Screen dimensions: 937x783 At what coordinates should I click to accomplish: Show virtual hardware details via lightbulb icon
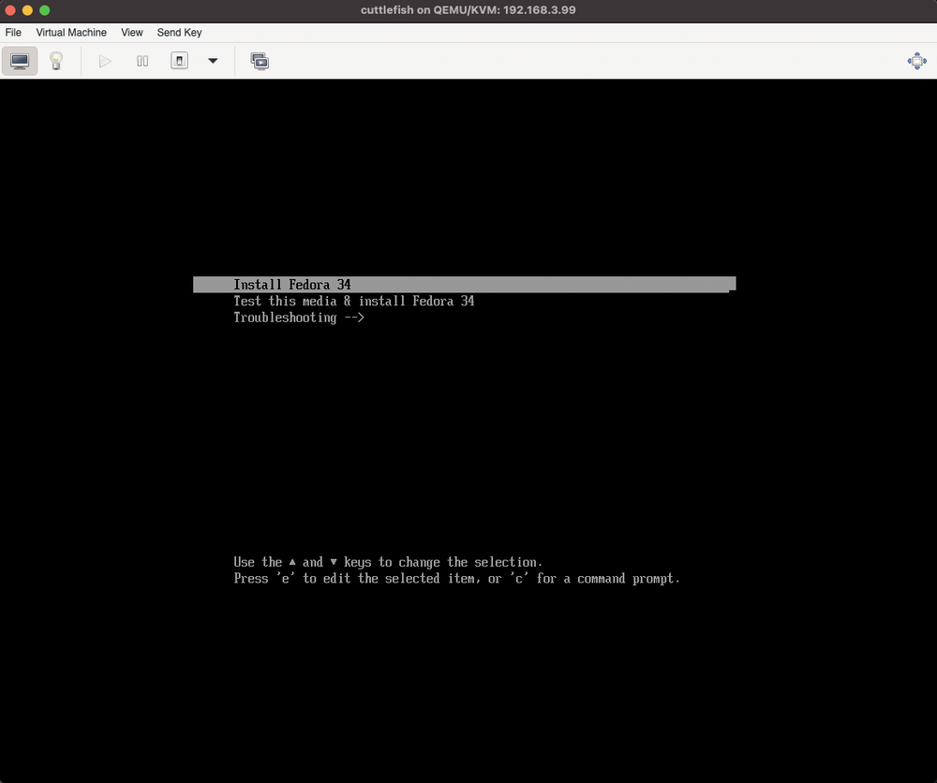(x=56, y=61)
